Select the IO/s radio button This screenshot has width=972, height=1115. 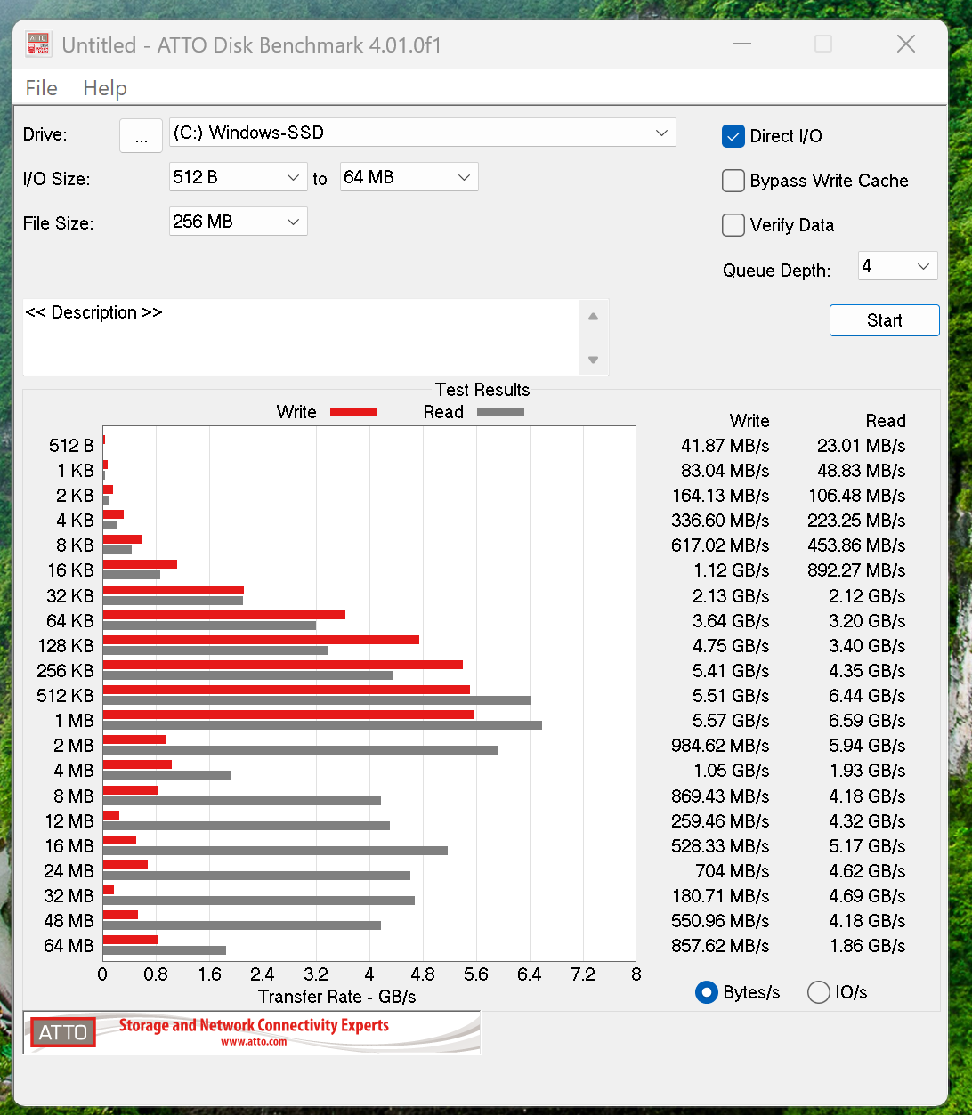pos(819,992)
